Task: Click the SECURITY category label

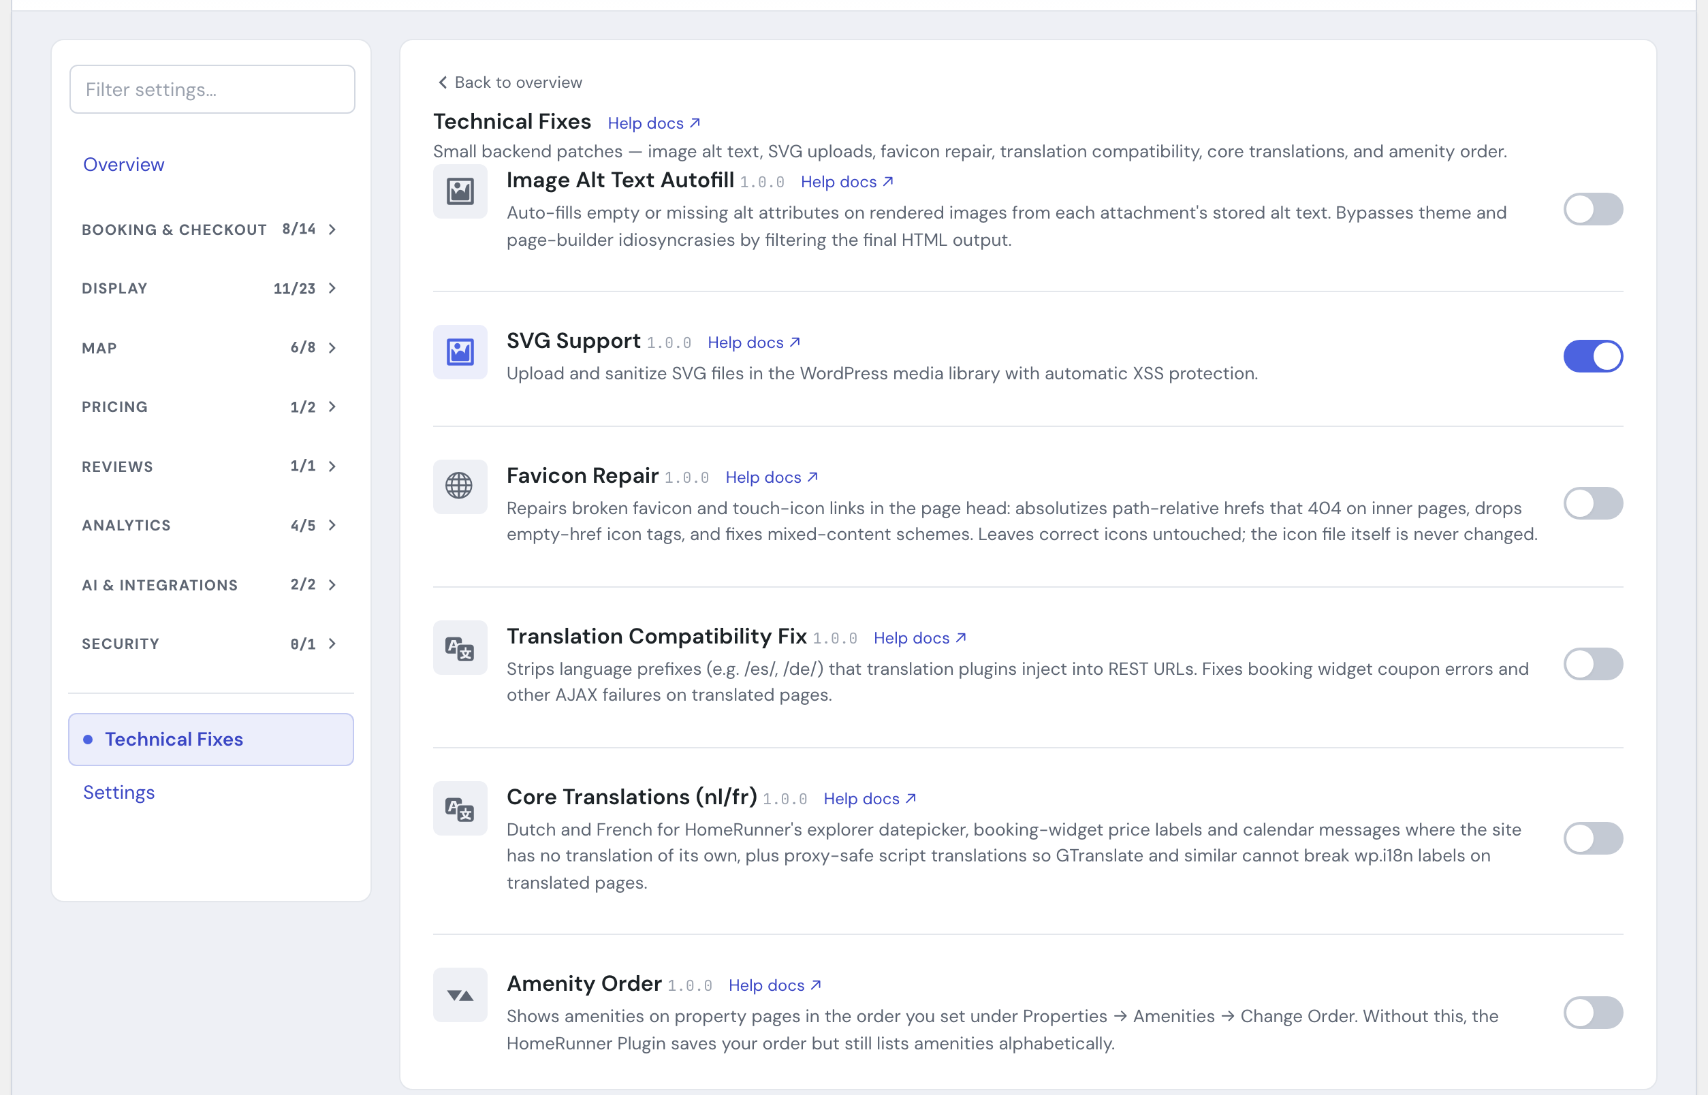Action: click(x=120, y=644)
